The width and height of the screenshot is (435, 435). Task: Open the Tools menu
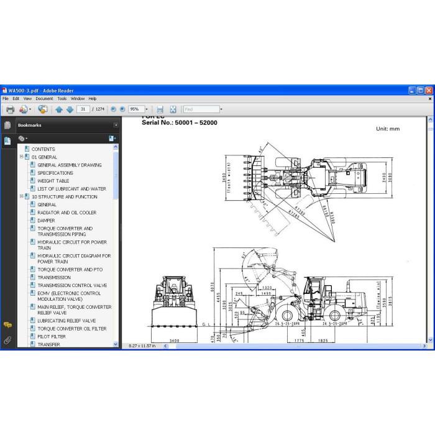pyautogui.click(x=62, y=98)
